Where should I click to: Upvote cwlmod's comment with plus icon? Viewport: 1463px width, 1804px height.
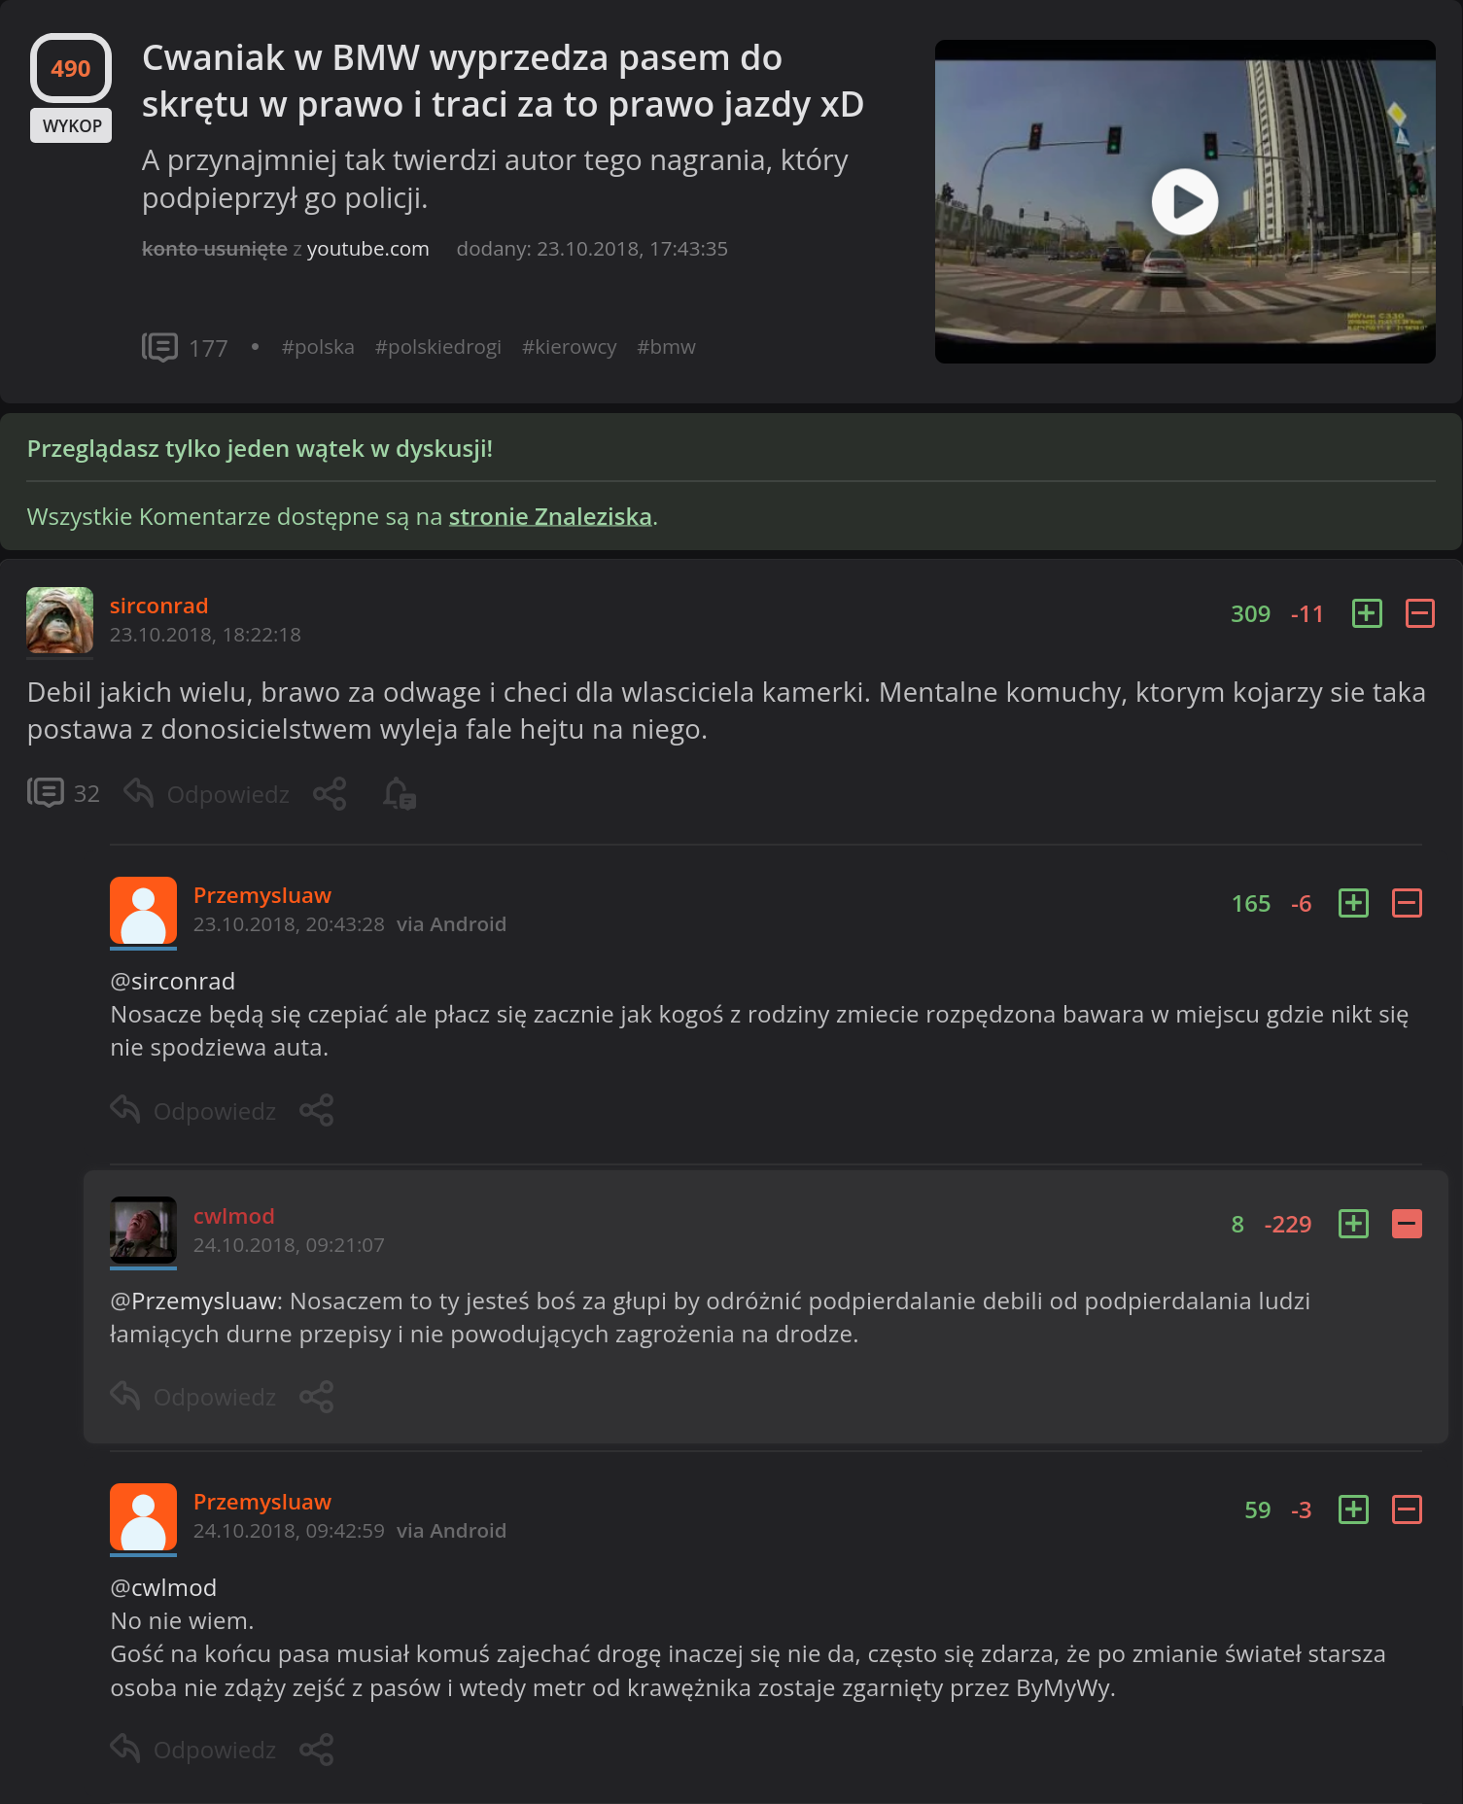pos(1353,1224)
